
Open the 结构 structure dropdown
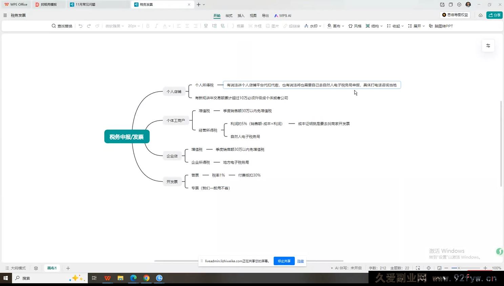pos(374,26)
